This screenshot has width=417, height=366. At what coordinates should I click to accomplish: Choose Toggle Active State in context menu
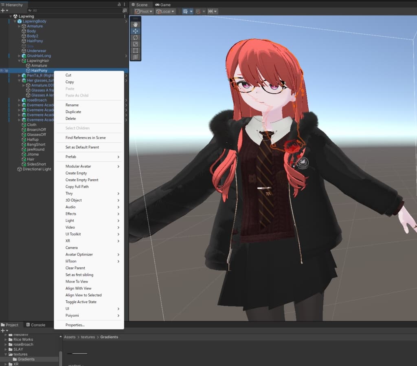(x=81, y=302)
